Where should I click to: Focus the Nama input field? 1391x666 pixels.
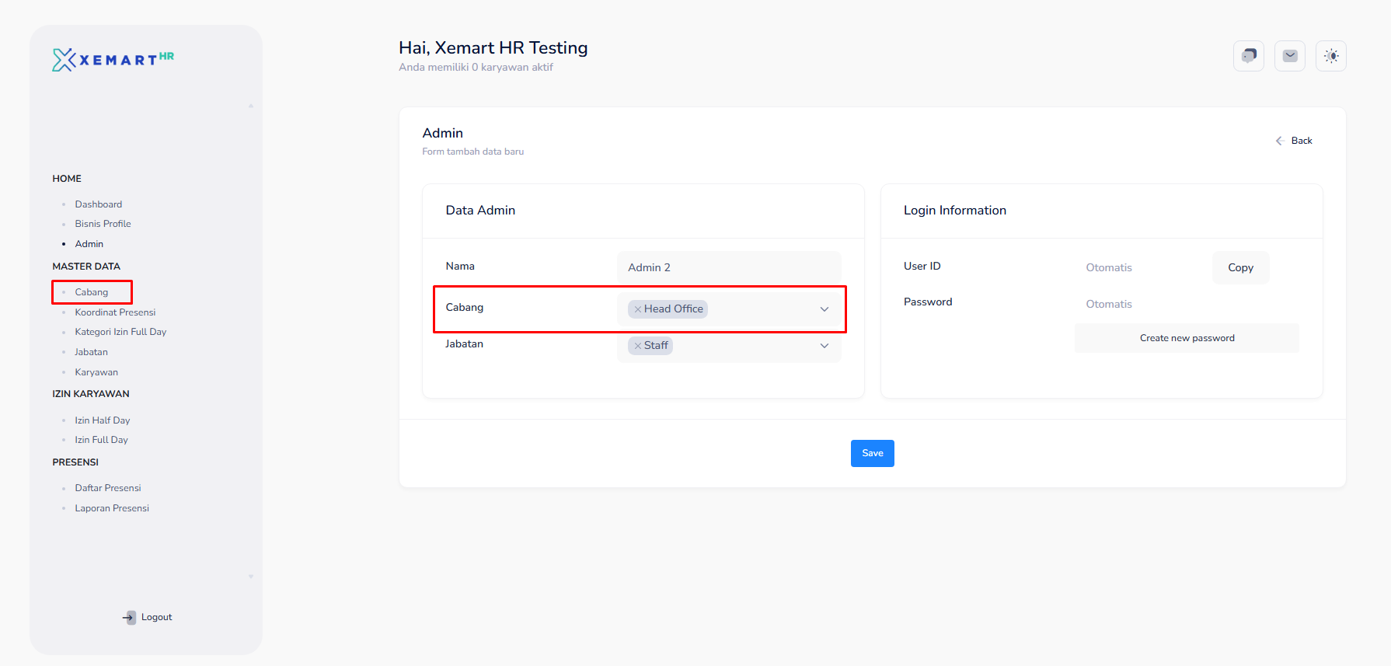pyautogui.click(x=728, y=267)
